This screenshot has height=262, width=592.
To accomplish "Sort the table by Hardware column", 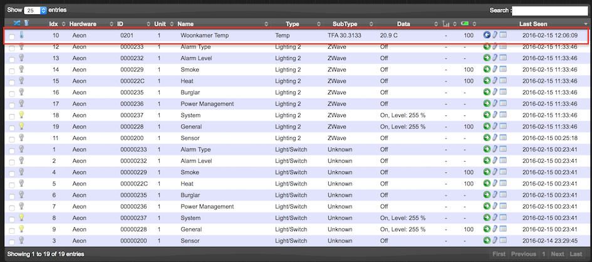I will pos(91,24).
